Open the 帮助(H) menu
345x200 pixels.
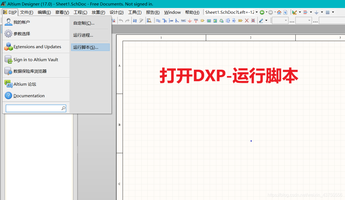pos(192,12)
